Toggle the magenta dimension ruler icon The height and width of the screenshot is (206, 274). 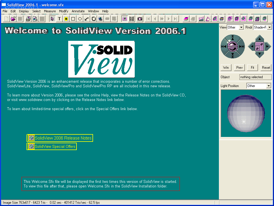click(125, 19)
